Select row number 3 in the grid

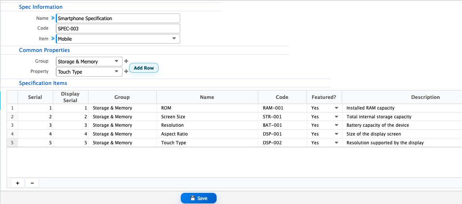(x=12, y=125)
